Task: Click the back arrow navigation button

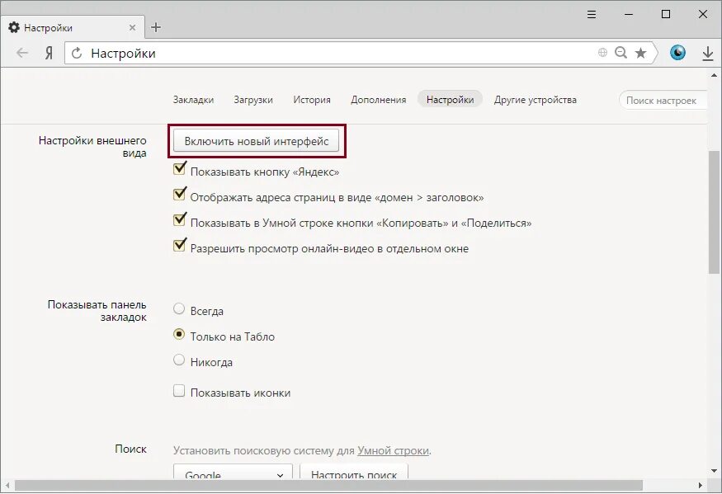Action: tap(22, 54)
